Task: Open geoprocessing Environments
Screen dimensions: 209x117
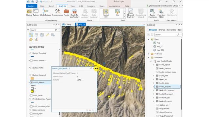Action: pyautogui.click(x=57, y=13)
